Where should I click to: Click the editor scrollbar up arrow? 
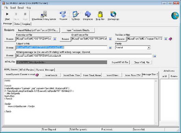click(x=156, y=81)
